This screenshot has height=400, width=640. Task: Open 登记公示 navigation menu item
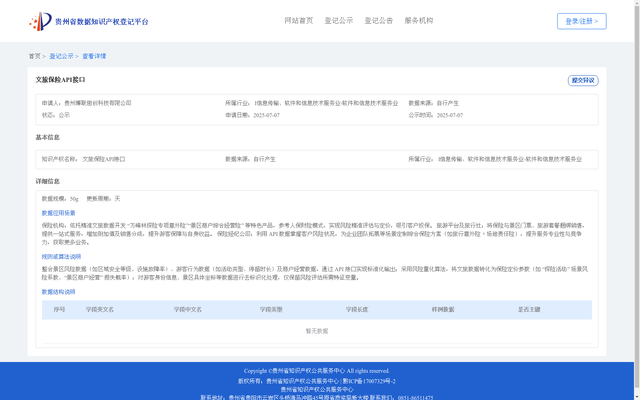(x=339, y=21)
